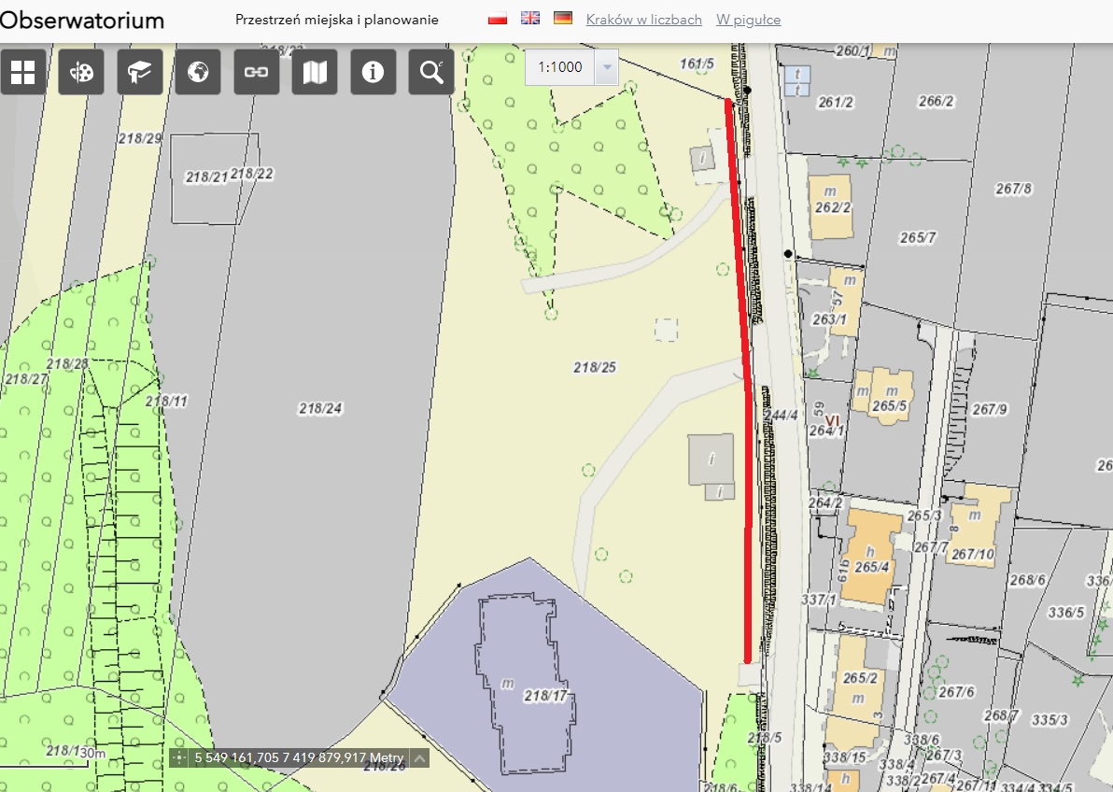Screen dimensions: 1113x792
Task: Click the globe icon in toolbar
Action: click(x=198, y=72)
